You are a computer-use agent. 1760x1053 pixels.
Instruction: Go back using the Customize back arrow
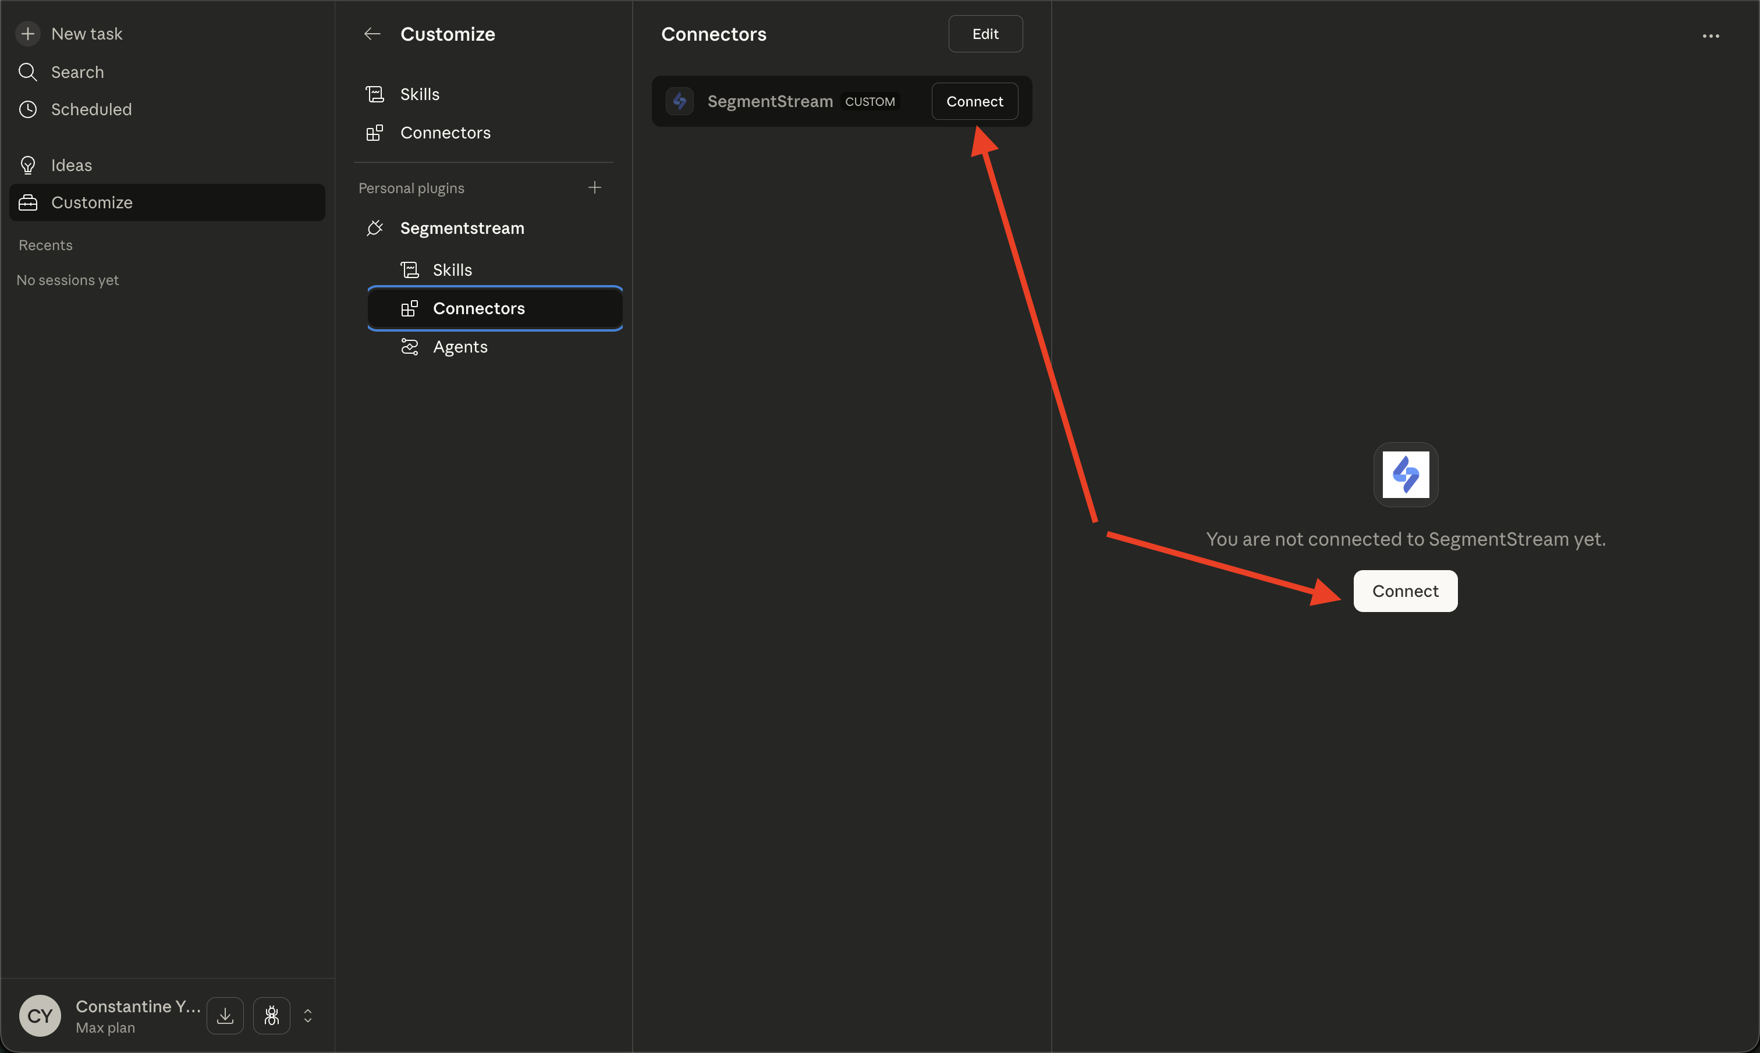[372, 34]
